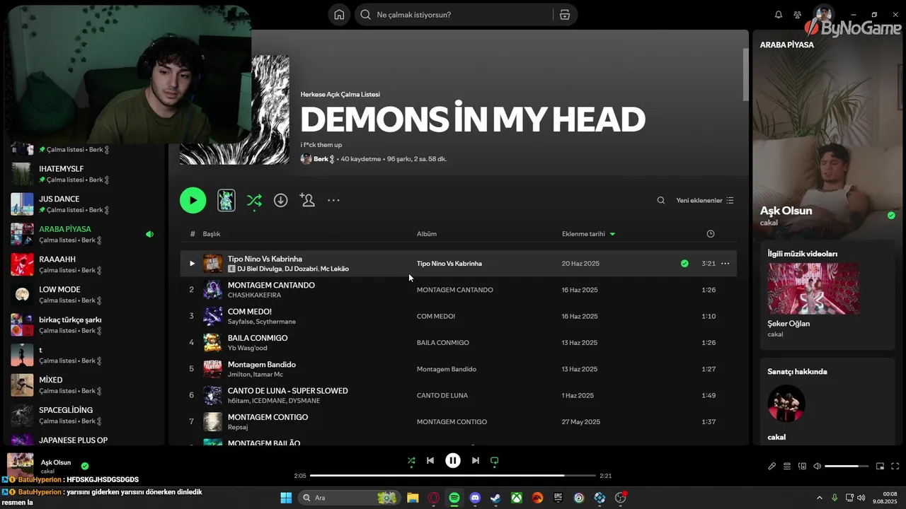Toggle playlist shuffle next to the play button

pyautogui.click(x=254, y=201)
